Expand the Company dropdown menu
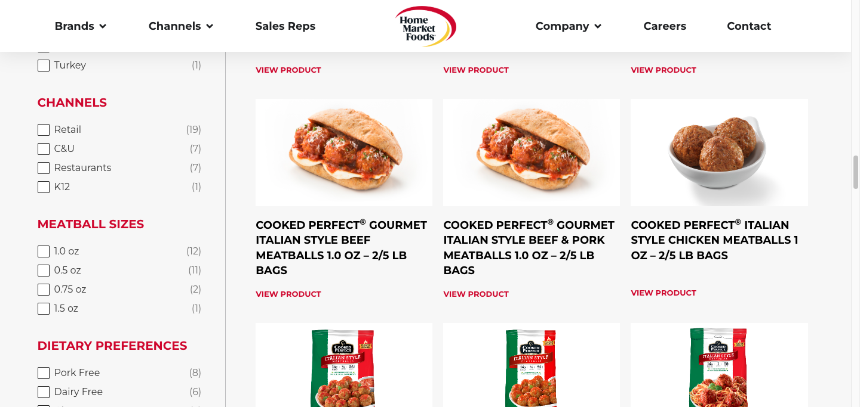The width and height of the screenshot is (860, 407). [x=569, y=26]
